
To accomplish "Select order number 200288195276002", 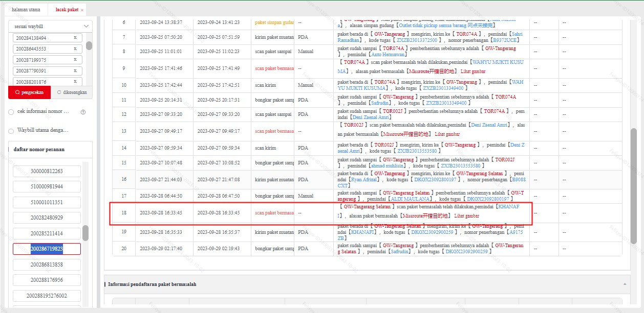I will coord(47,296).
